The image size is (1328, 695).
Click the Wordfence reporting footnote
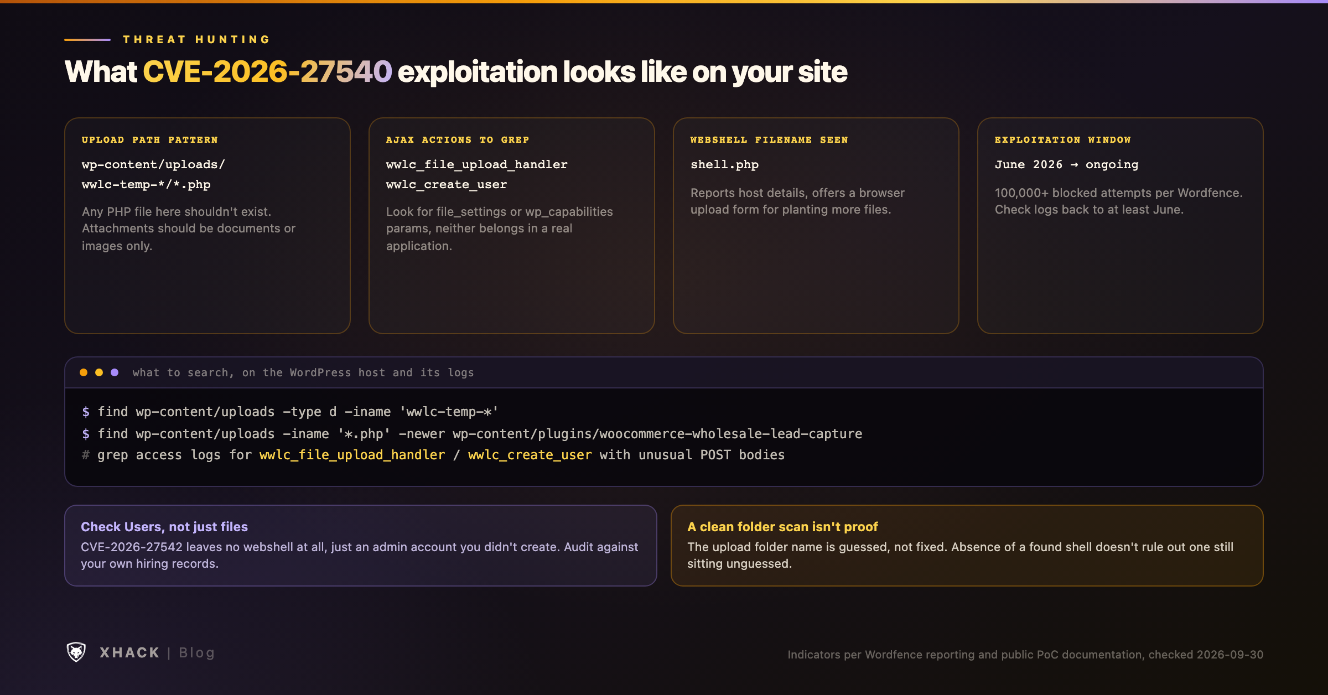pos(1025,655)
